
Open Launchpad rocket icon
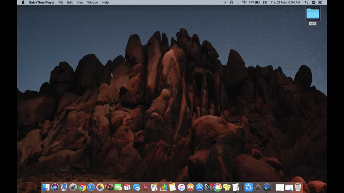(73, 187)
